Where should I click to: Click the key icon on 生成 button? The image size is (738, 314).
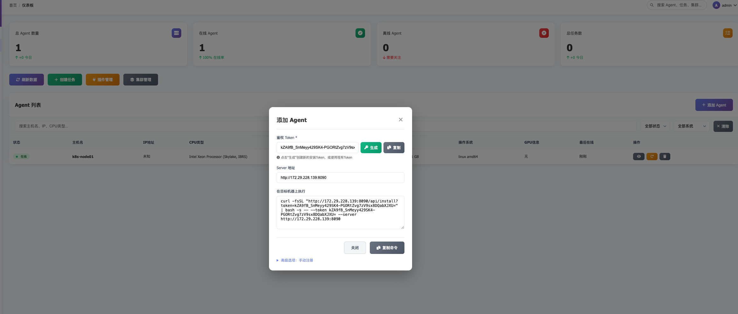click(366, 147)
